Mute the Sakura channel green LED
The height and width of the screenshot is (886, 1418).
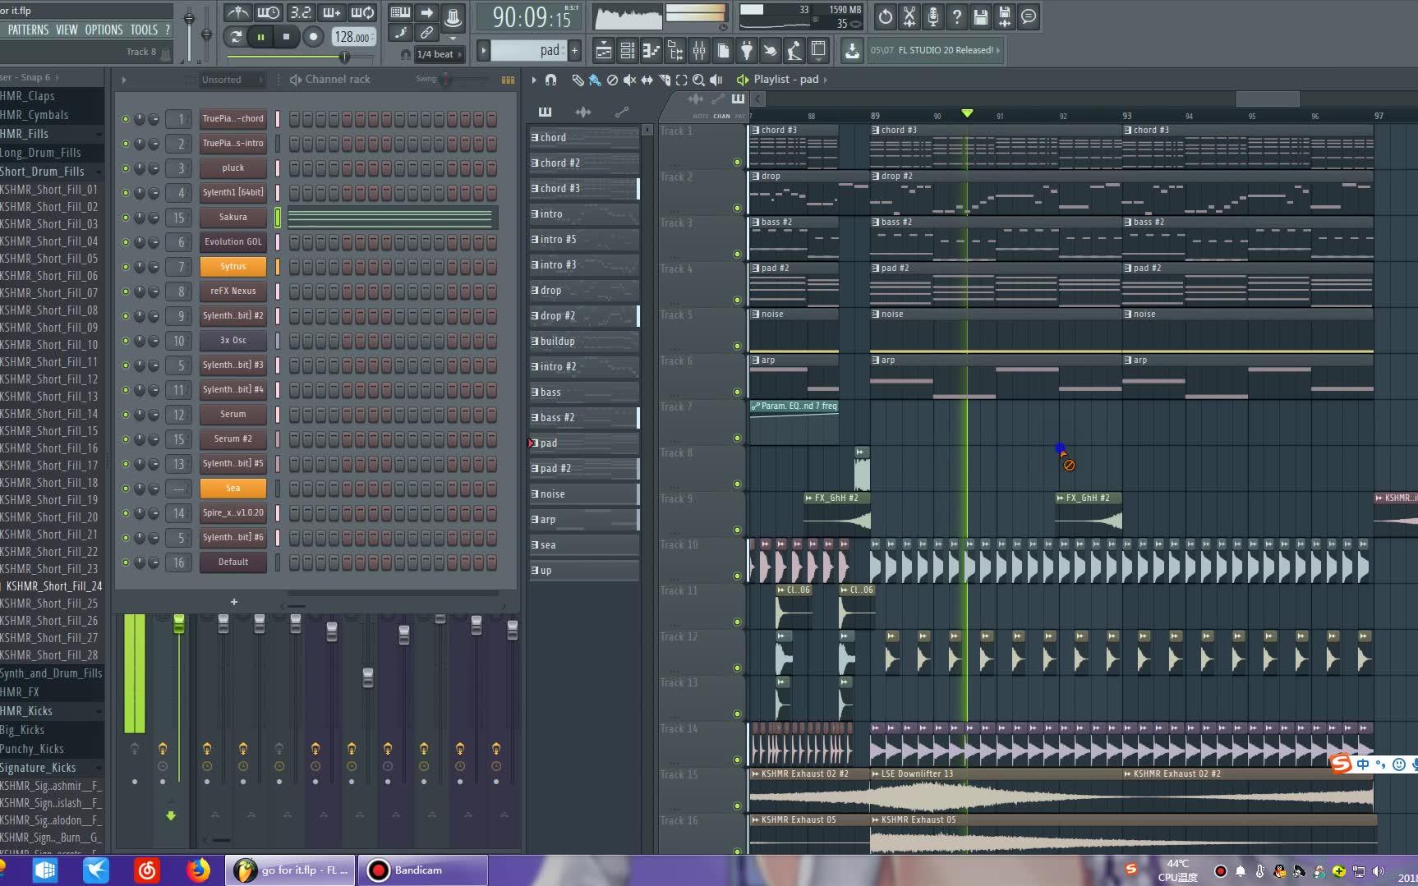coord(126,218)
